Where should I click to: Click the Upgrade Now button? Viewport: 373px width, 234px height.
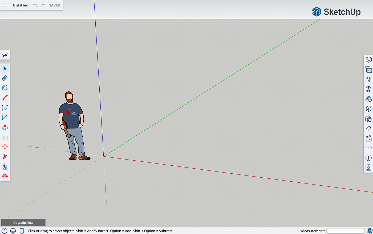tap(23, 223)
